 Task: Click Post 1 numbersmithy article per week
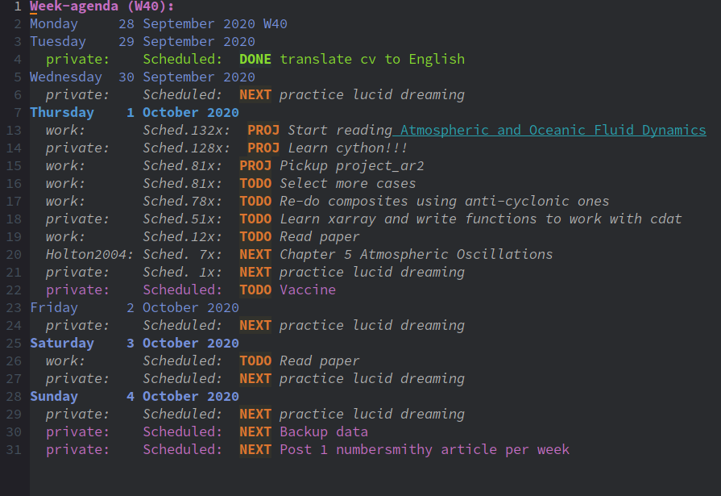(x=425, y=449)
